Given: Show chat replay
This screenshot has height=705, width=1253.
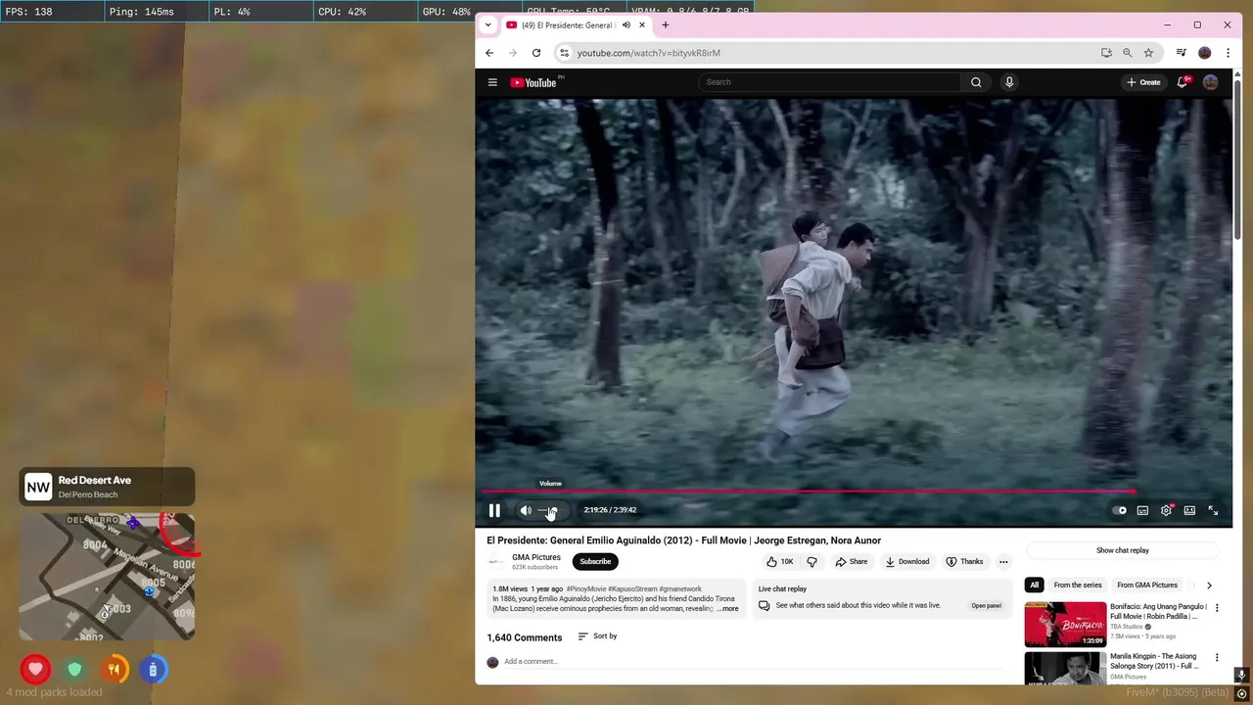Looking at the screenshot, I should coord(1123,550).
